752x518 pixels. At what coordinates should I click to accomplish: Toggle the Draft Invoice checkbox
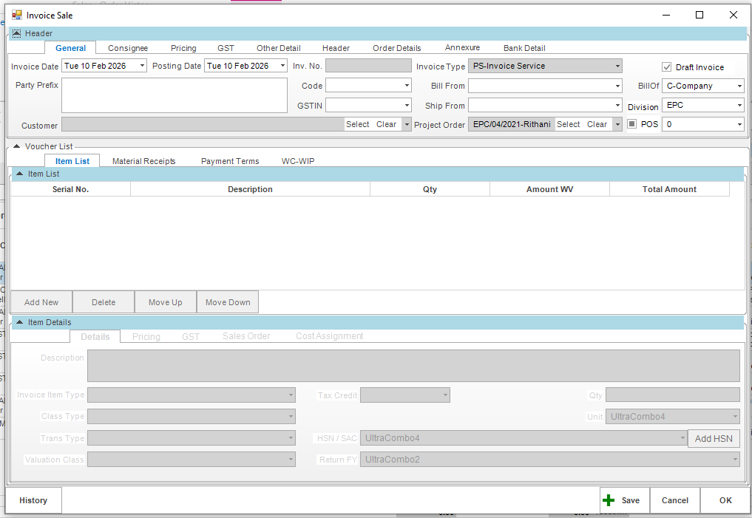tap(666, 67)
